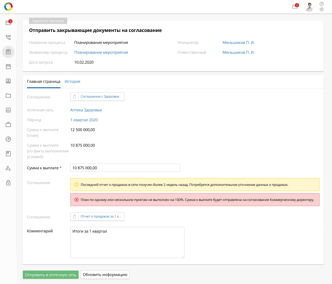Open the contacts icon in sidebar
Viewport: 332px width, 284px height.
[8, 81]
